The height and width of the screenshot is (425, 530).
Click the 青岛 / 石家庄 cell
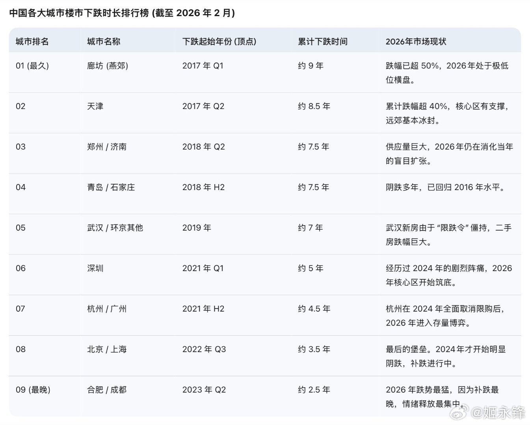pos(110,187)
